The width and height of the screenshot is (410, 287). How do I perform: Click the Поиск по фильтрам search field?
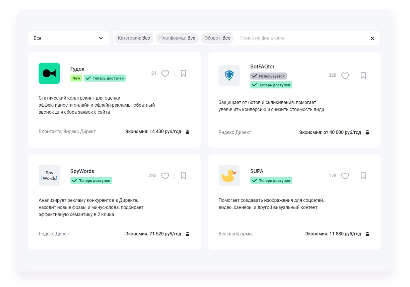[x=262, y=38]
